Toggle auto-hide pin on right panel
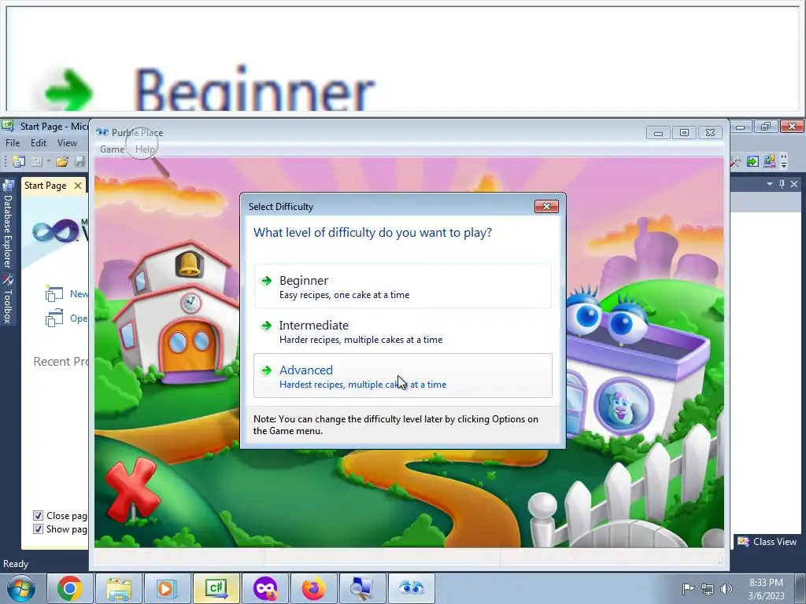Viewport: 806px width, 604px height. pyautogui.click(x=782, y=184)
